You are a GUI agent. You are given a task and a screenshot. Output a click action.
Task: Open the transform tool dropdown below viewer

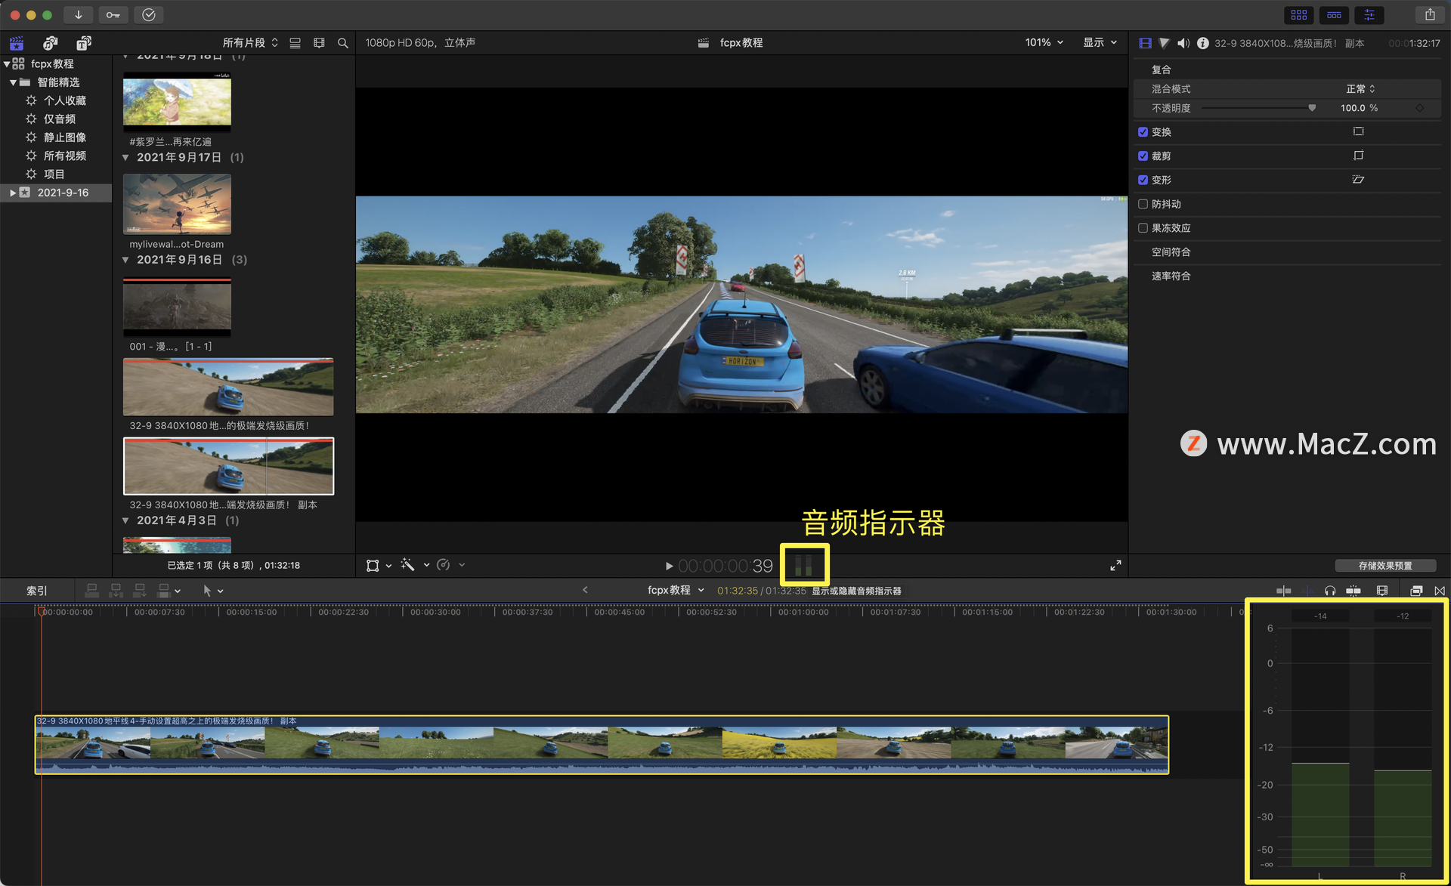tap(379, 566)
